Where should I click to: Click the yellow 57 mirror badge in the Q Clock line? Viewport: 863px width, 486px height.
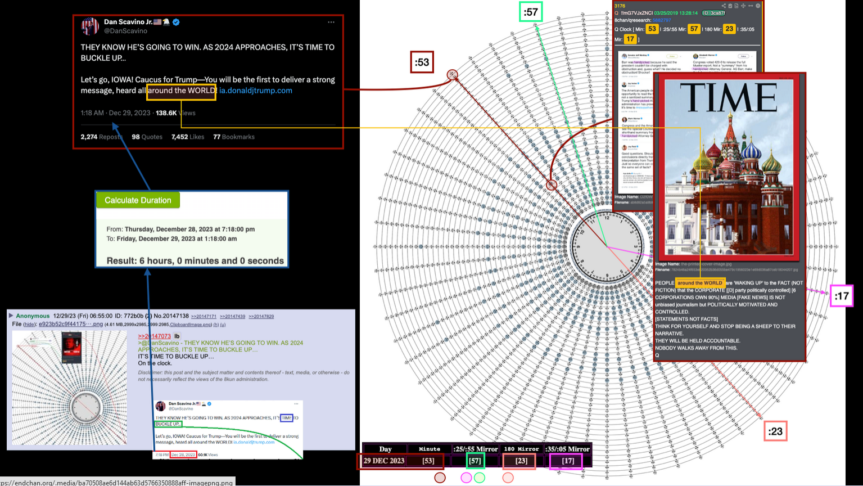pos(694,29)
